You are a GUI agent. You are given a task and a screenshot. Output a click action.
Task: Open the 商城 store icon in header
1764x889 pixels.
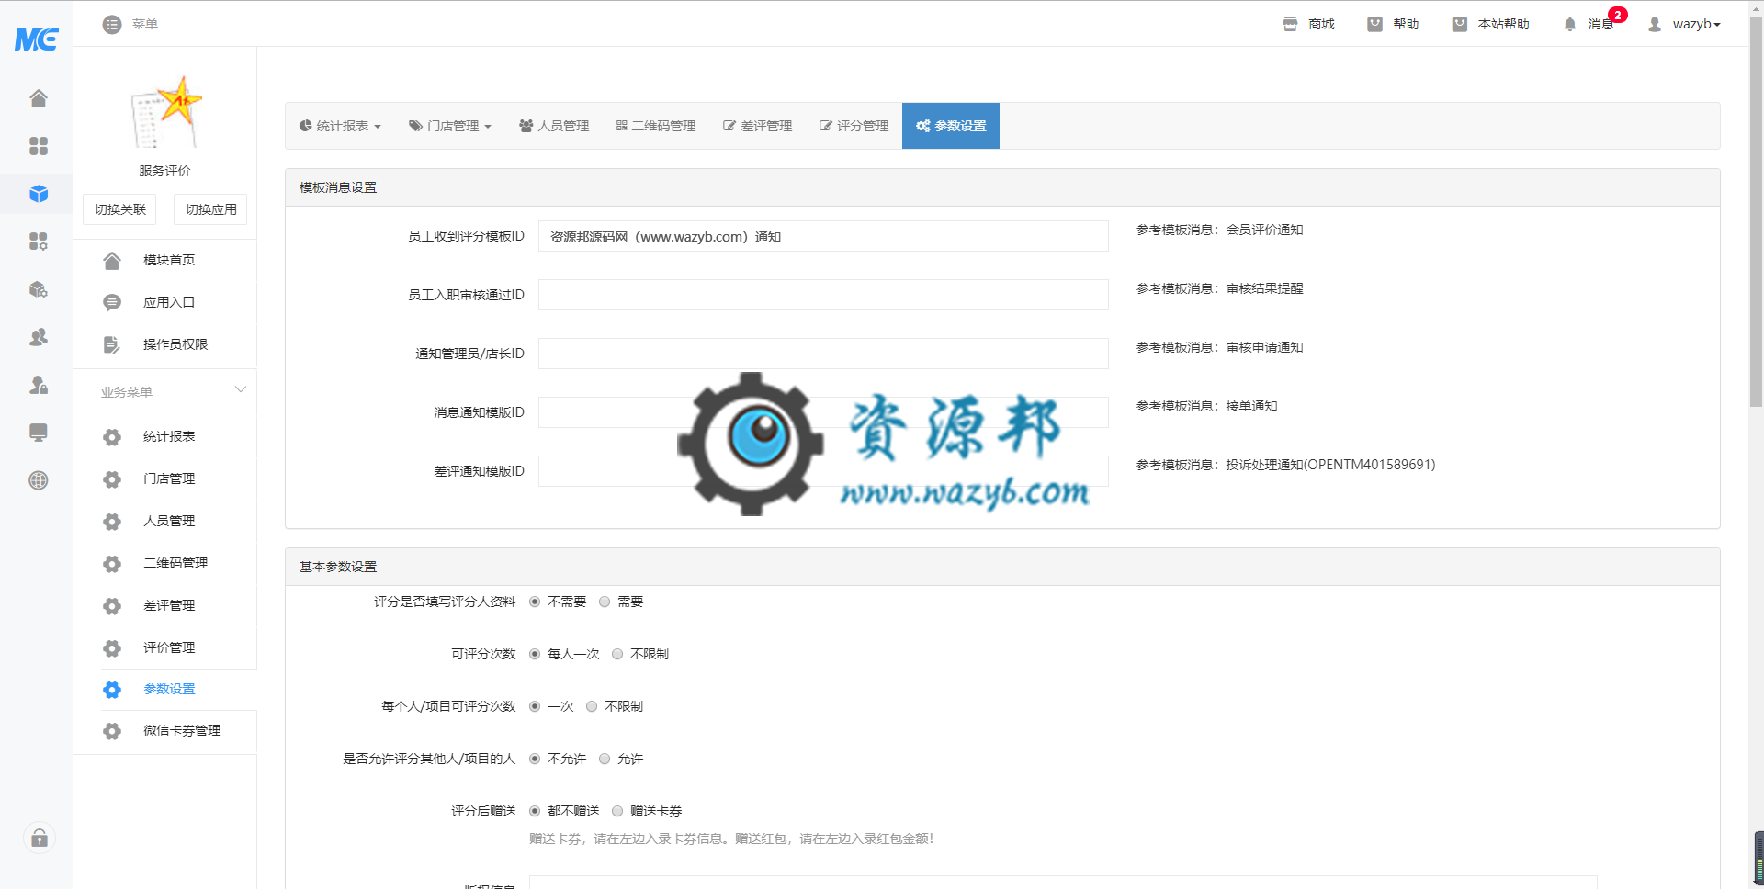1291,25
